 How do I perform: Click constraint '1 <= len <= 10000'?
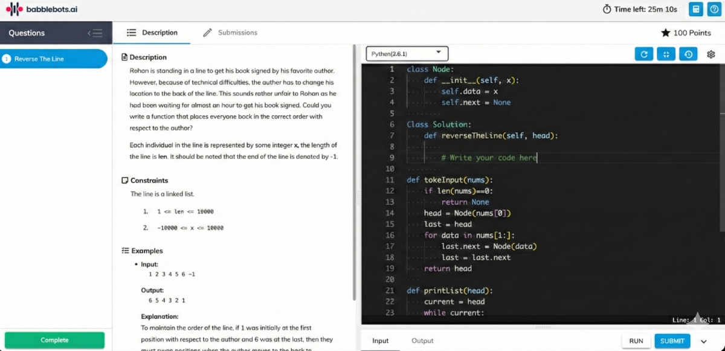coord(185,212)
